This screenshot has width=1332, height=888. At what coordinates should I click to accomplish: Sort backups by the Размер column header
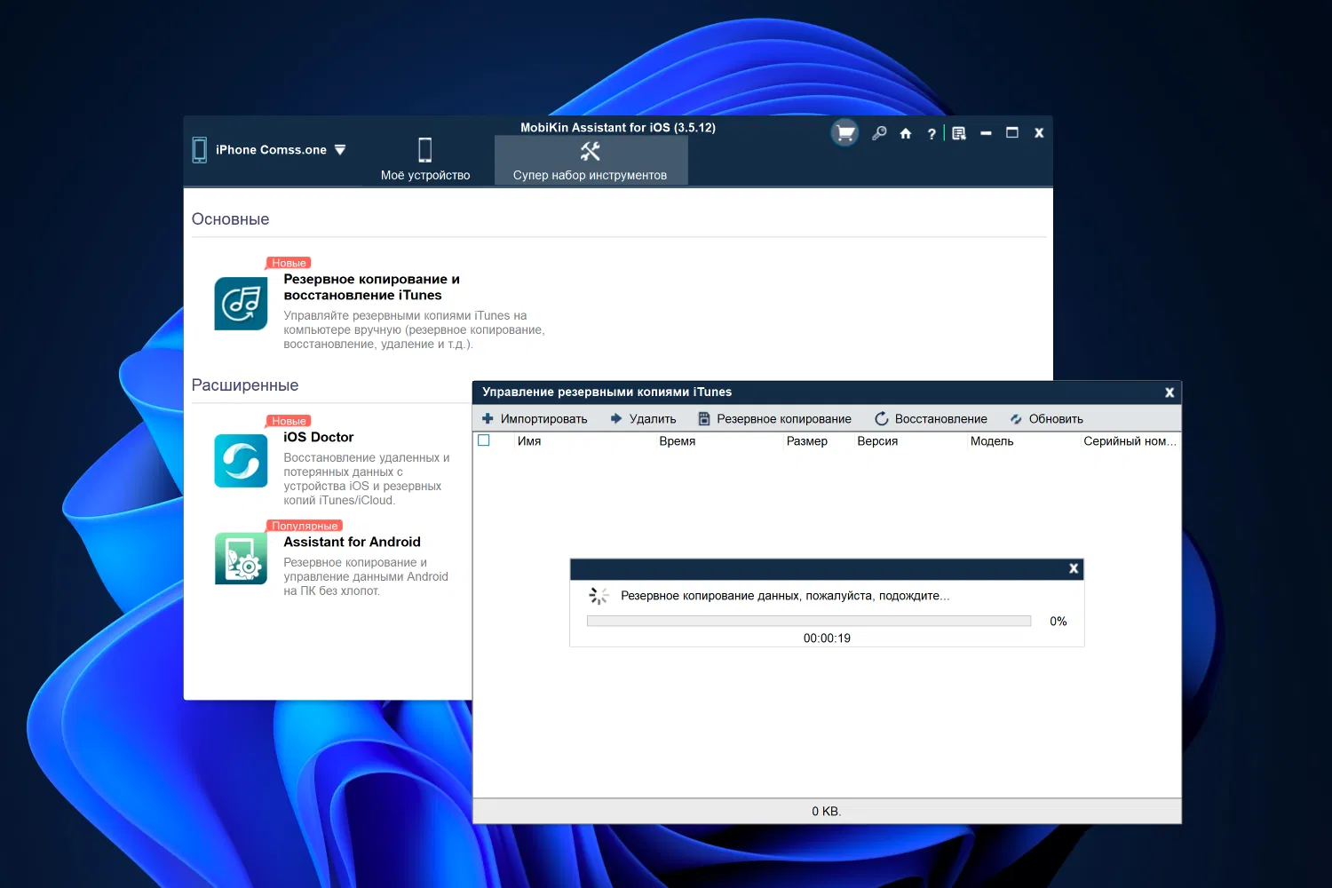807,441
